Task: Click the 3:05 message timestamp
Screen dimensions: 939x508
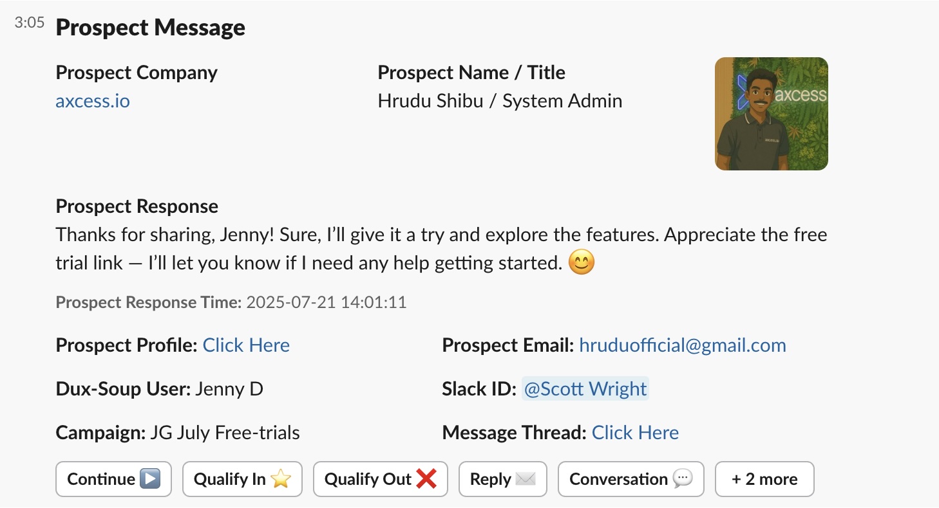Action: 30,24
